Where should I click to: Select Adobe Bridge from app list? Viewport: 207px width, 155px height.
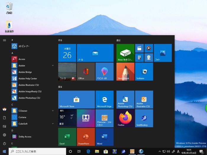25,72
